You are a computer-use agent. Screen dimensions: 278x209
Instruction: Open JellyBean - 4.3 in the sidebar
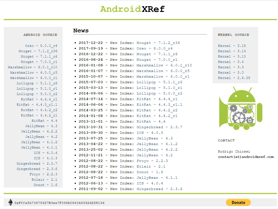coord(41,126)
